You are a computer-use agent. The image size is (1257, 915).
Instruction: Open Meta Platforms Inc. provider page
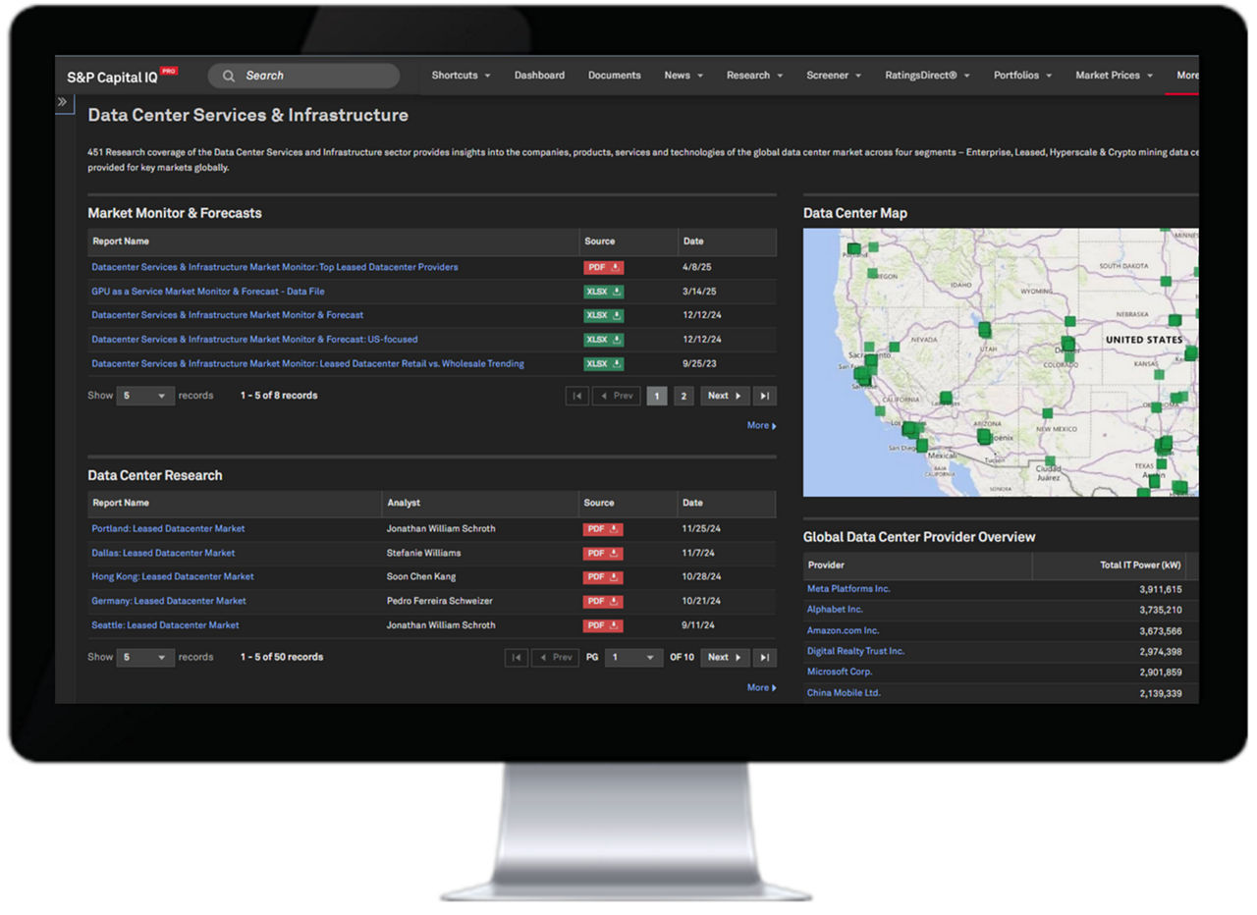848,589
